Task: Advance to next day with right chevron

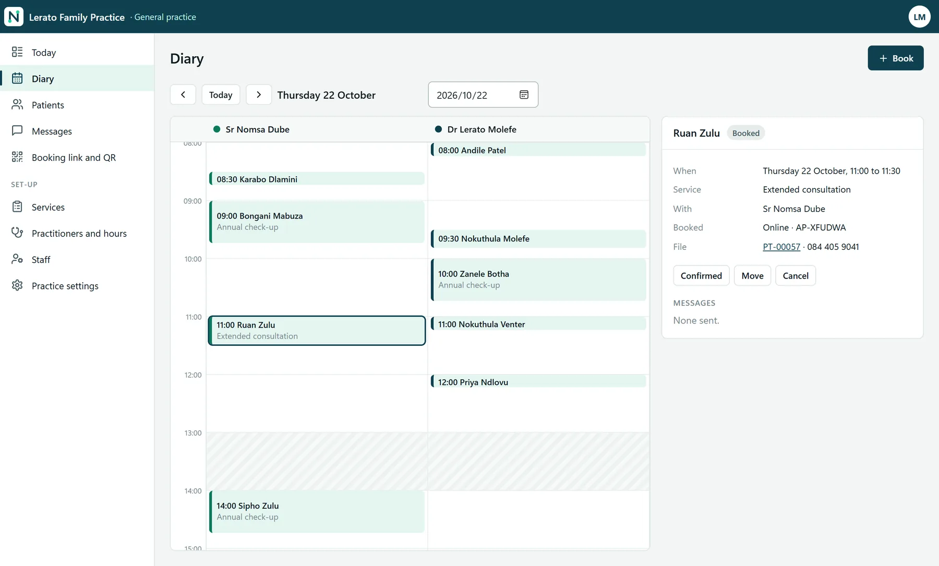Action: (x=259, y=94)
